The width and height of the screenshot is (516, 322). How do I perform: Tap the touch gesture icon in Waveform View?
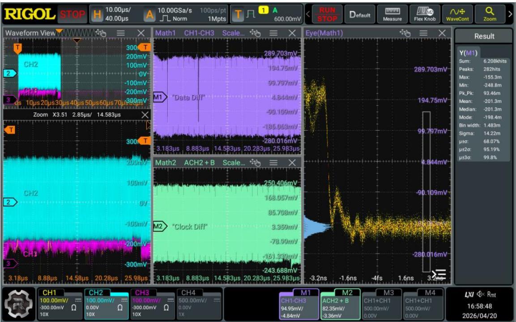point(101,33)
